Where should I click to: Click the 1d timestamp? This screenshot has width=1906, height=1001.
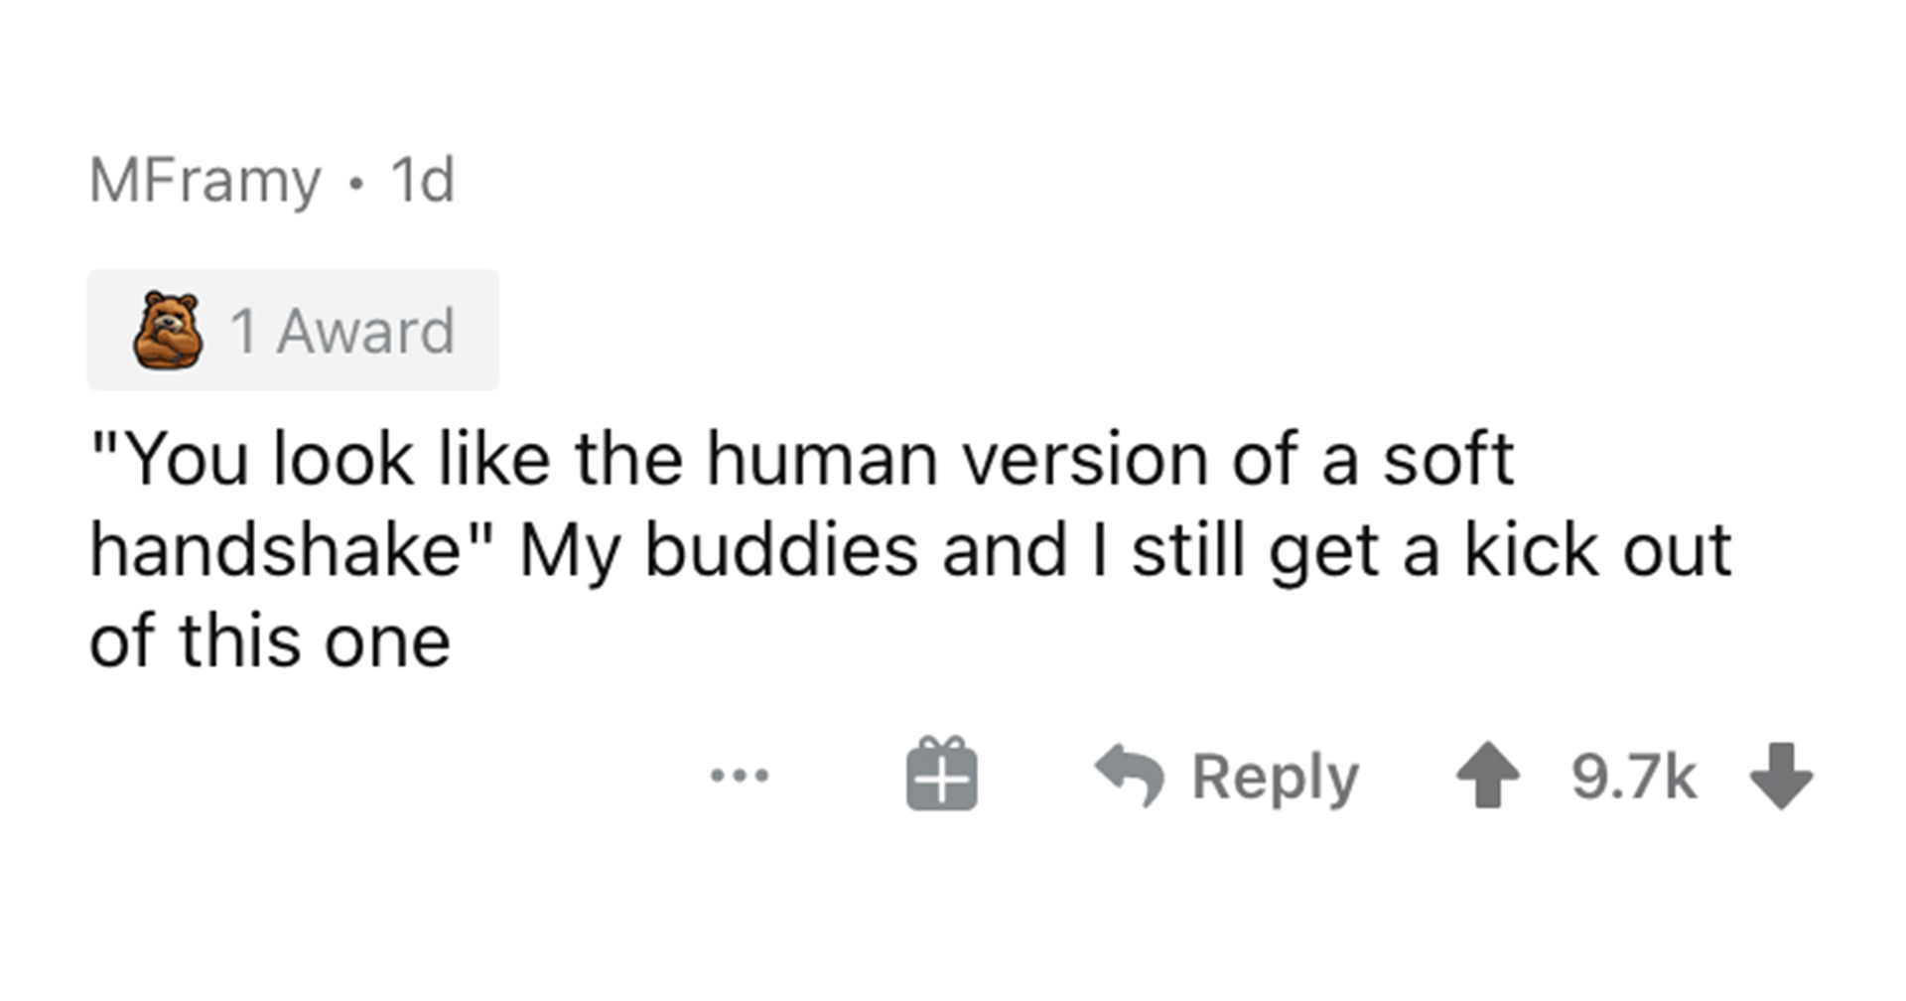[422, 180]
